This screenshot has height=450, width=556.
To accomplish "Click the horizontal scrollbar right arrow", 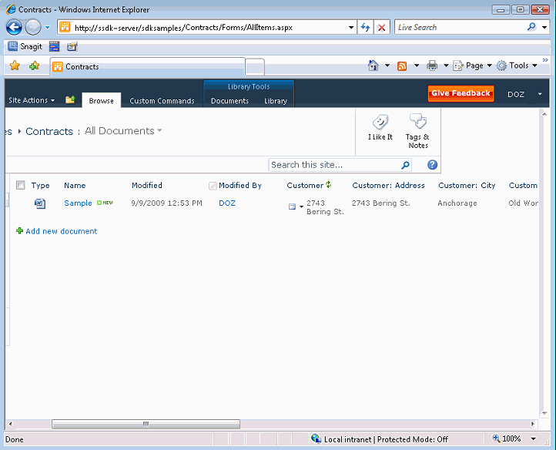I will pyautogui.click(x=533, y=424).
